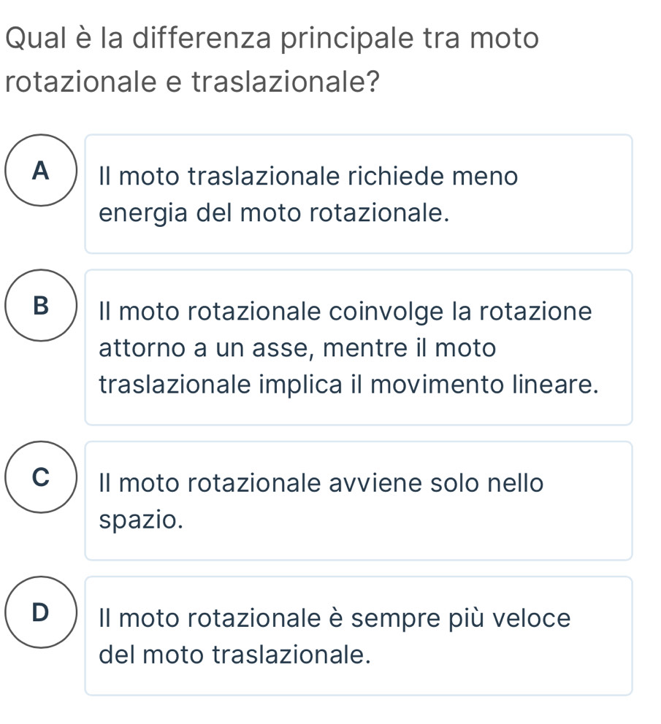Screen dimensions: 661x724
Task: Click the question line "Qual è la differenza principale"
Action: [x=271, y=37]
